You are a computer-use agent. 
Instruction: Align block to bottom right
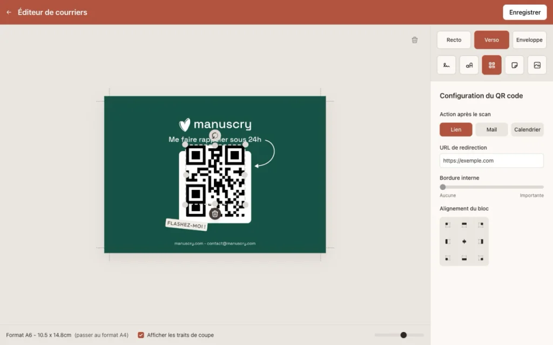pos(481,258)
